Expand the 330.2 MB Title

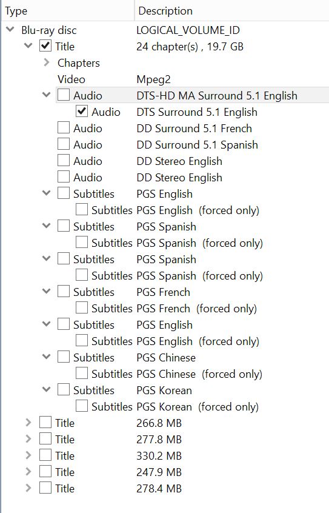28,455
